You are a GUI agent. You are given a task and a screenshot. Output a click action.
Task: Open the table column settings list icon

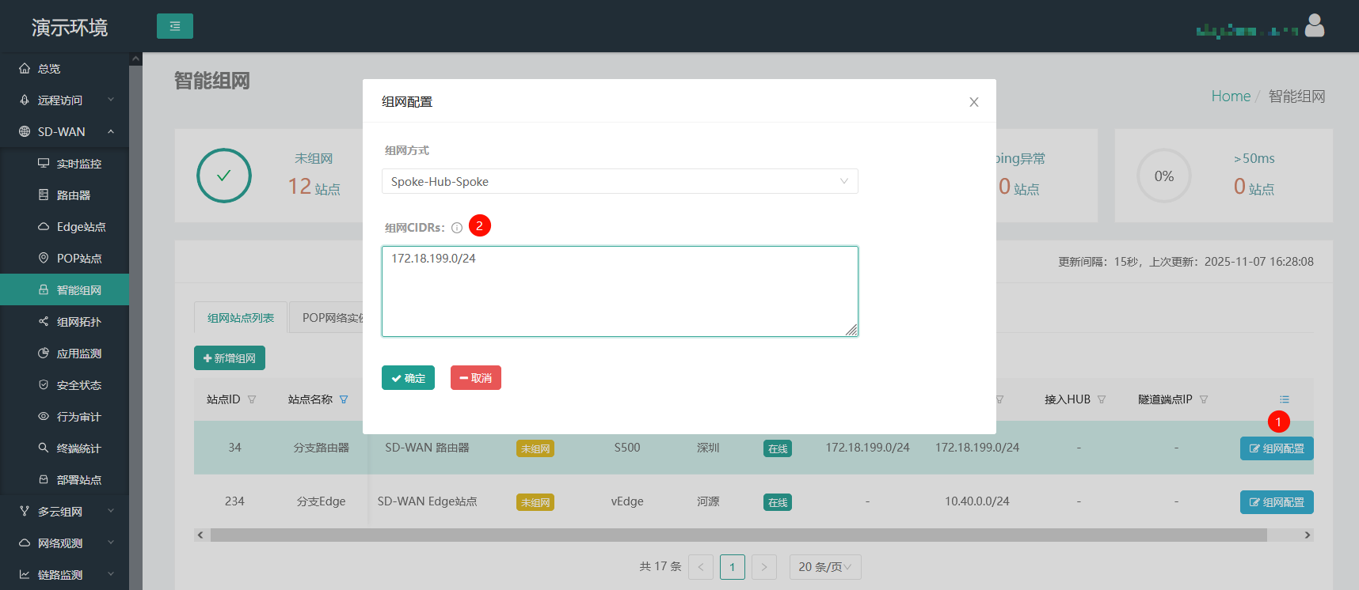[x=1285, y=399]
